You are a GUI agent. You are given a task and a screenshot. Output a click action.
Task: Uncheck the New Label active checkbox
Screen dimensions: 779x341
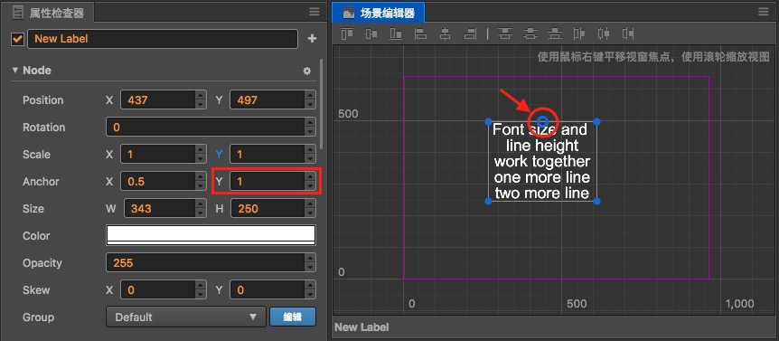point(17,39)
